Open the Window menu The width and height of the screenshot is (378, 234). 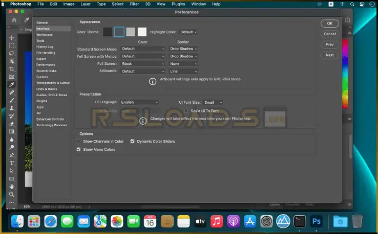pyautogui.click(x=198, y=4)
